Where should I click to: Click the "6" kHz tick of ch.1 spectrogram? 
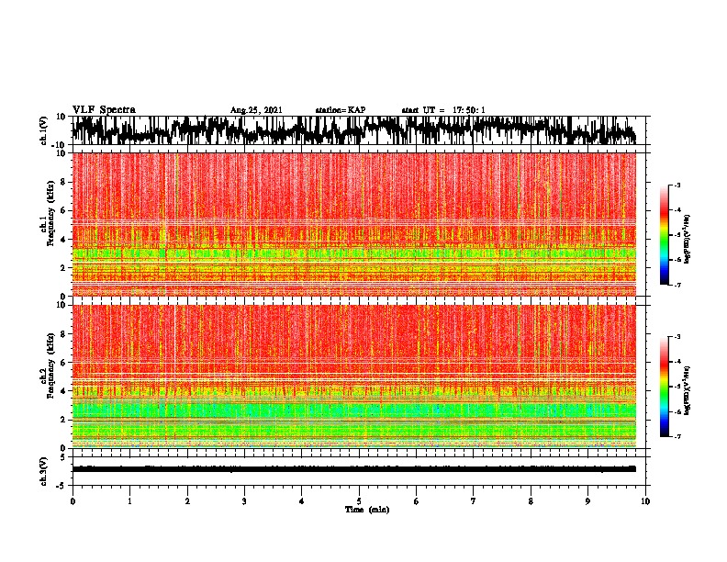63,210
